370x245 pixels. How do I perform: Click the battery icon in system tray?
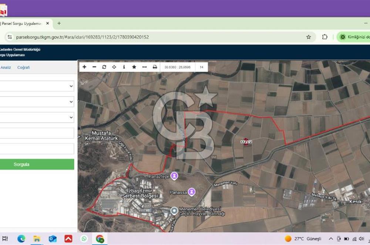[346, 239]
